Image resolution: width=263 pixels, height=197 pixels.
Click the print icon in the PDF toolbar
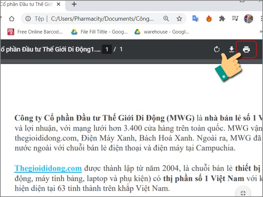247,49
